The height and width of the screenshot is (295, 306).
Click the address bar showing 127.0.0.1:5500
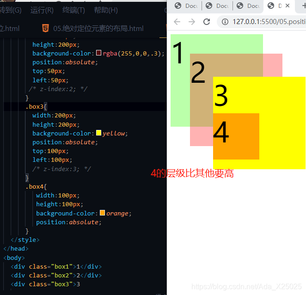point(262,22)
